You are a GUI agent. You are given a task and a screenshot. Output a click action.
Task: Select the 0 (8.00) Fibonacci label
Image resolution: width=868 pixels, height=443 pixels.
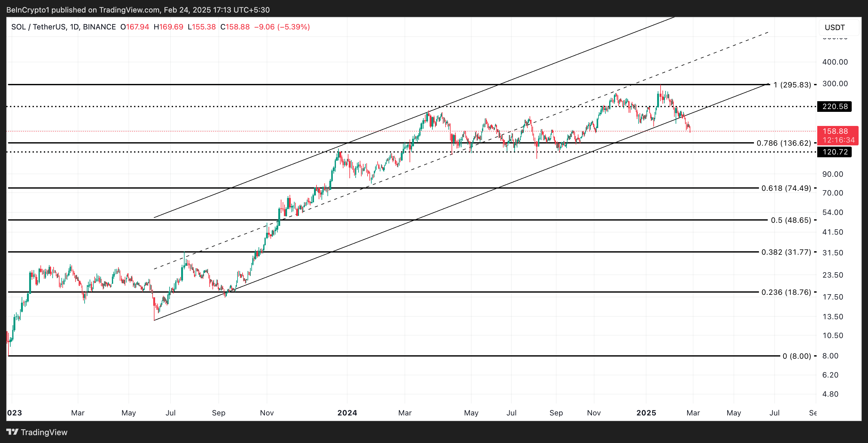point(796,356)
